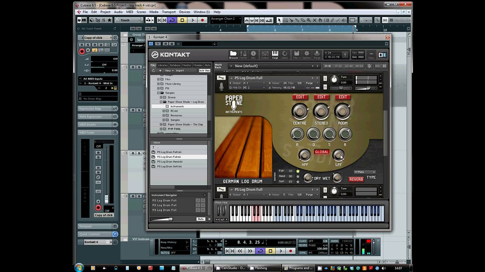Open the Files disk menu icon
The width and height of the screenshot is (485, 272).
pyautogui.click(x=297, y=55)
